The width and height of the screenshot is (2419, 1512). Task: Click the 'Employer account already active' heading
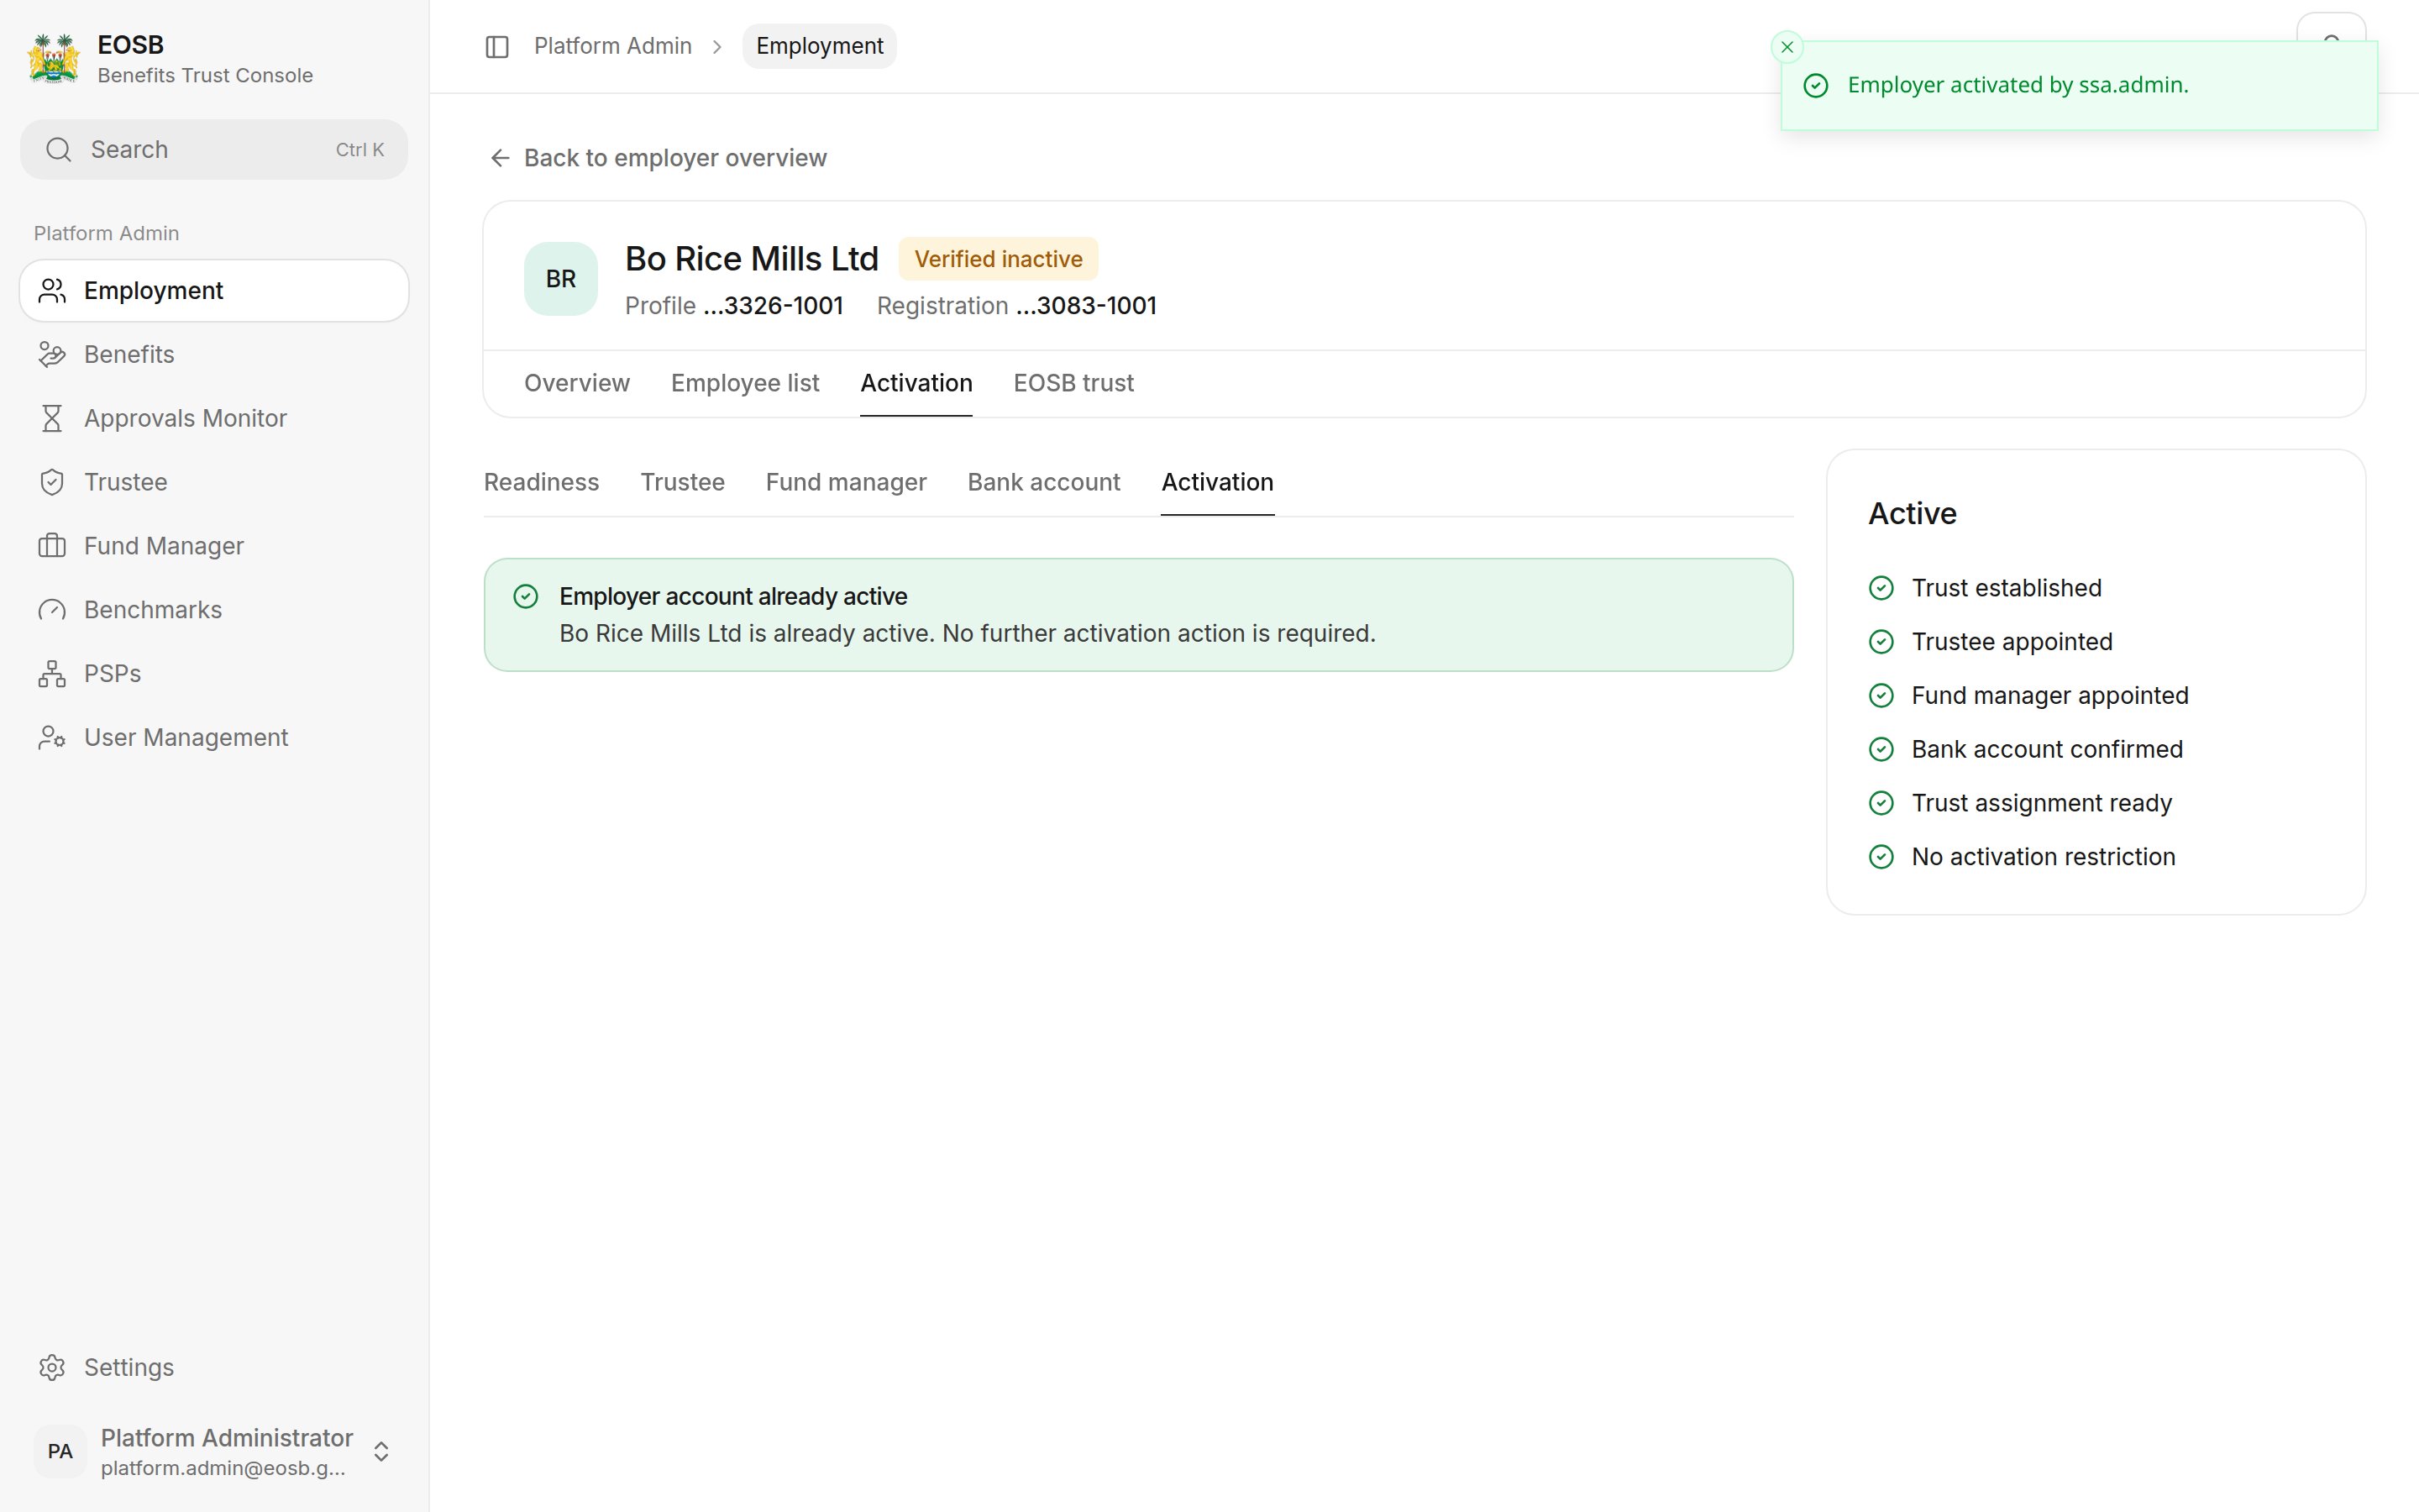(x=732, y=597)
